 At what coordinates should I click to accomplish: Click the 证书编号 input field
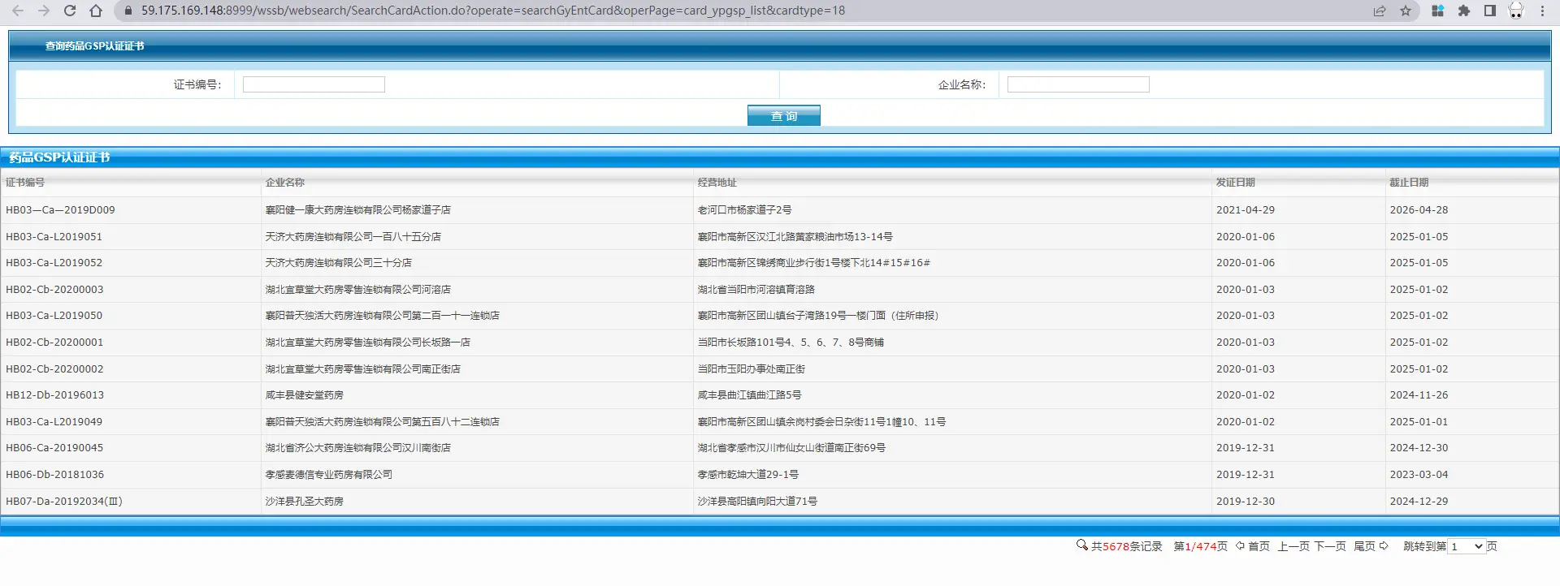[x=314, y=84]
